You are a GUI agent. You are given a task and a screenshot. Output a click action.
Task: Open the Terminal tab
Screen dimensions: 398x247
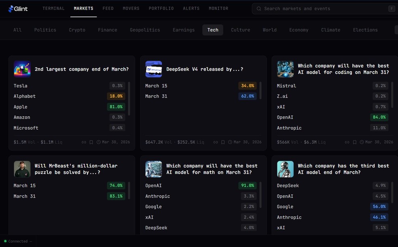point(53,8)
